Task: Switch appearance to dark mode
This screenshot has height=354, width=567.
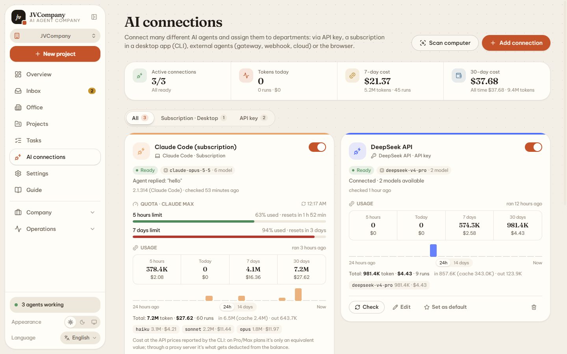Action: [82, 322]
